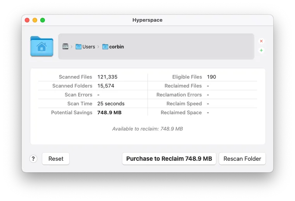The width and height of the screenshot is (295, 201).
Task: Select the Users label in the path
Action: [89, 46]
